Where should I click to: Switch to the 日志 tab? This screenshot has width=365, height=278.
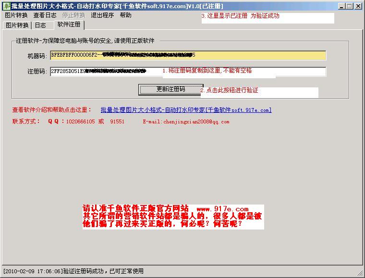(40, 25)
